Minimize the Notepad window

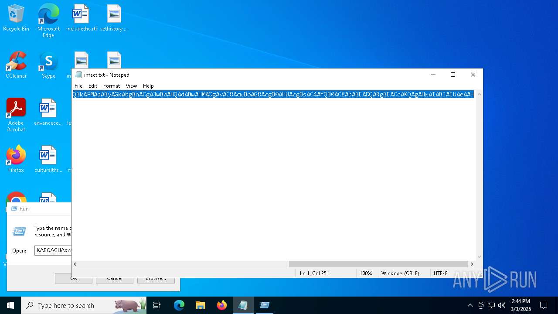433,75
